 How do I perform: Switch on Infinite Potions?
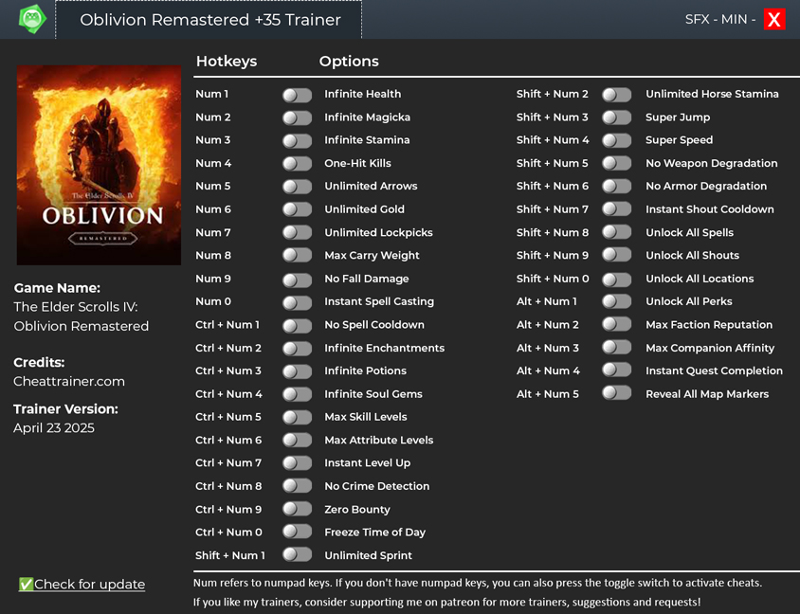(x=297, y=371)
